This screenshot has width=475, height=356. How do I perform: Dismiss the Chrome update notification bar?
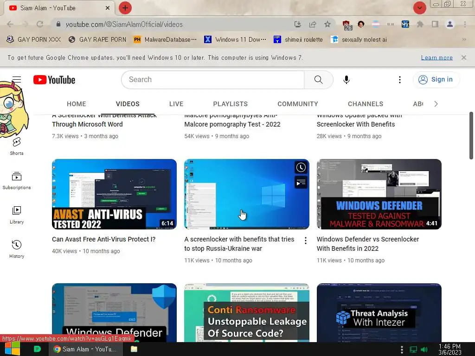click(463, 57)
